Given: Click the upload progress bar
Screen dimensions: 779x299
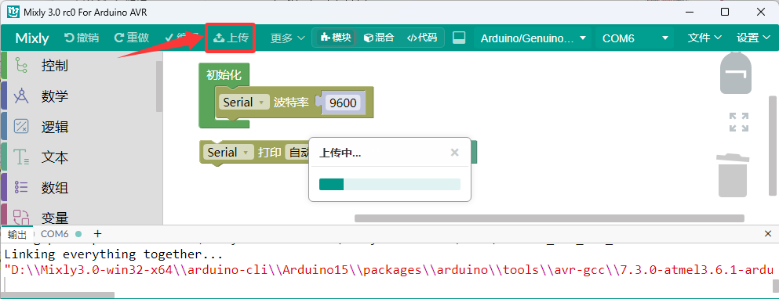Looking at the screenshot, I should click(x=389, y=185).
